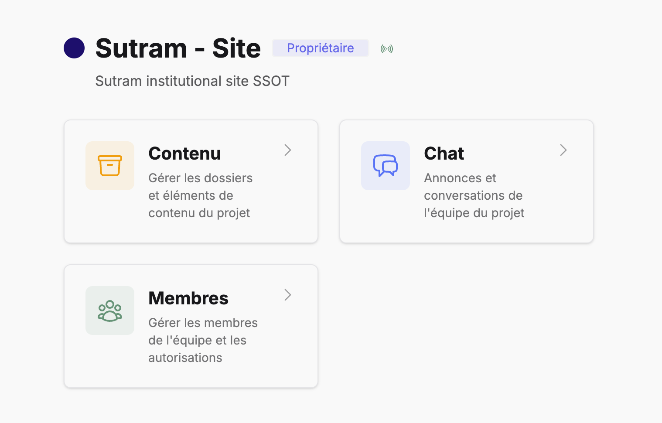The image size is (662, 423).
Task: Expand the Contenu card via its chevron
Action: click(288, 150)
